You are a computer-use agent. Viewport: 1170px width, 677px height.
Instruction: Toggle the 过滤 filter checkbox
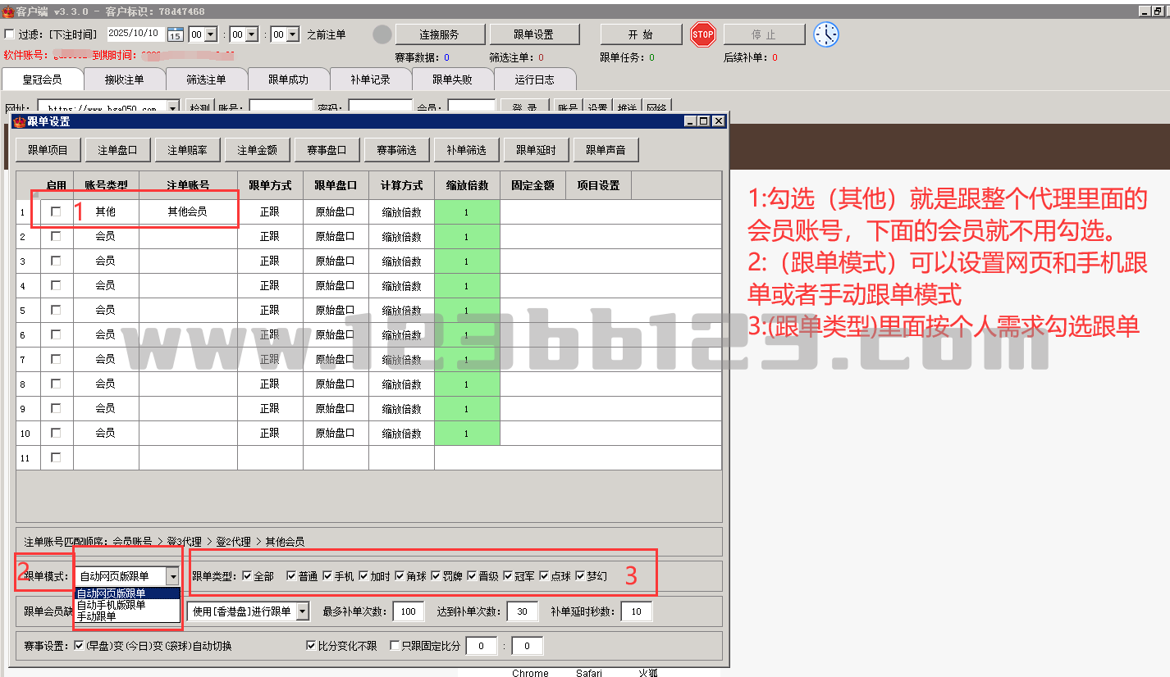click(x=10, y=34)
